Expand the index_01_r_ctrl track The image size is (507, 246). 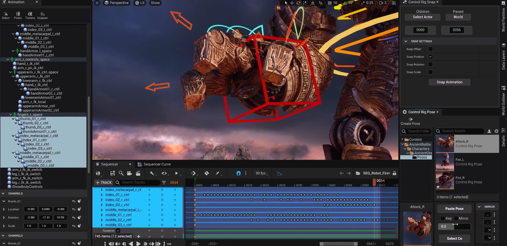click(x=102, y=195)
